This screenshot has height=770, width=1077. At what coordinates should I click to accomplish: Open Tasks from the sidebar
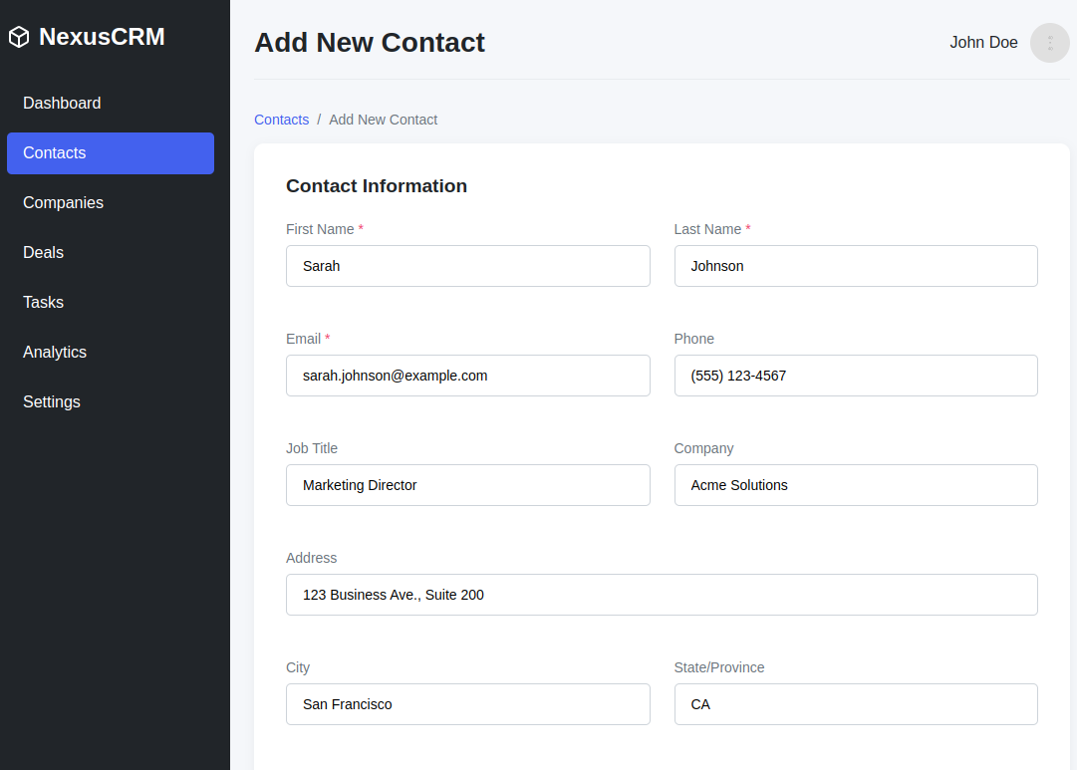[43, 303]
